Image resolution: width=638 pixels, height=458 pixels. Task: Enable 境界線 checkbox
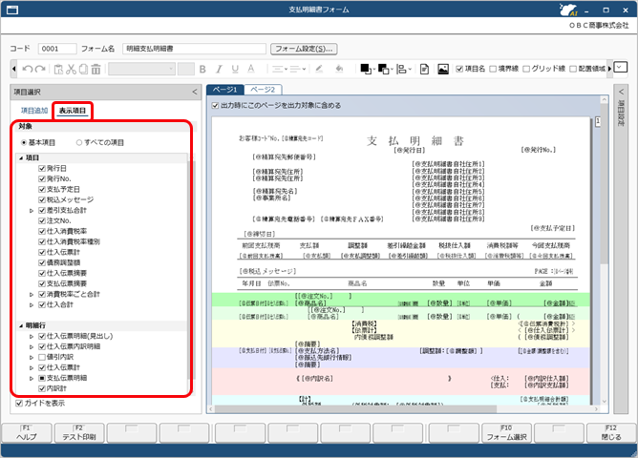tap(493, 69)
